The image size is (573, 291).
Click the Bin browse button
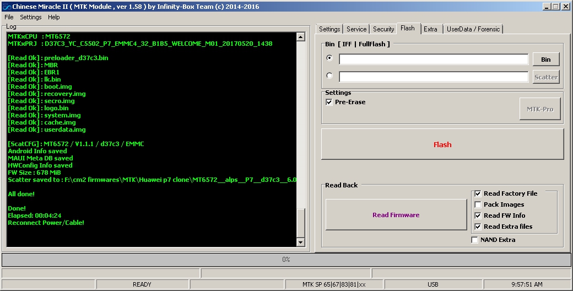pos(545,59)
